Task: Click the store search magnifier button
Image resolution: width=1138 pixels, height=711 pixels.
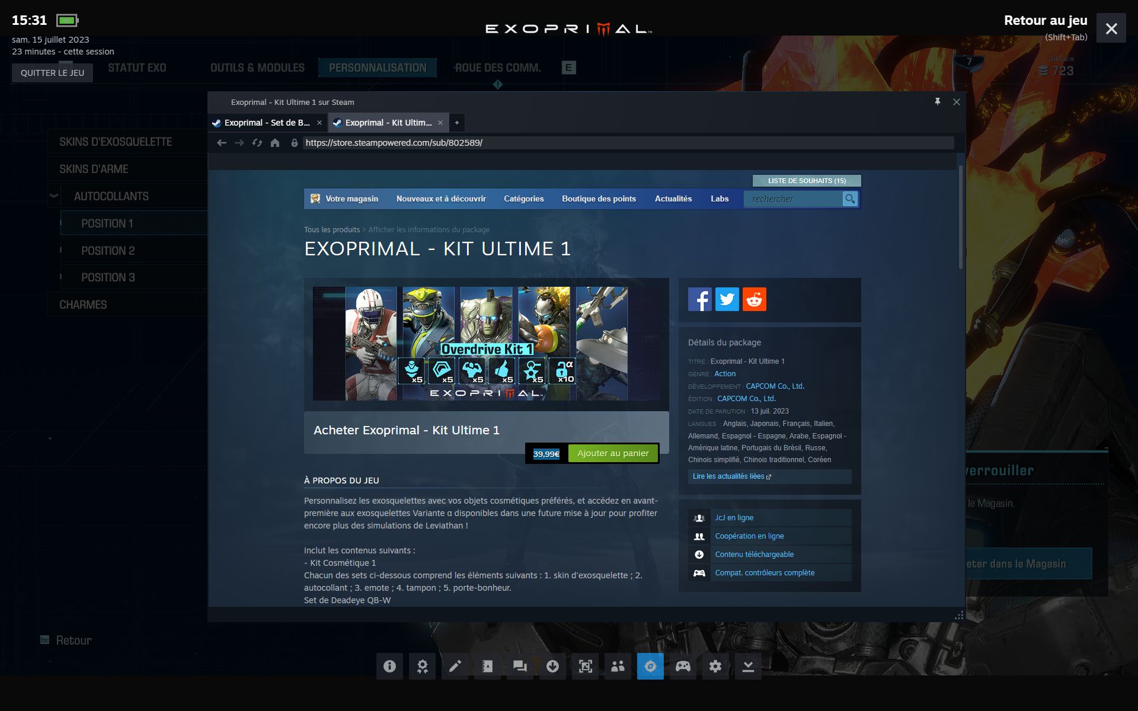Action: coord(850,199)
